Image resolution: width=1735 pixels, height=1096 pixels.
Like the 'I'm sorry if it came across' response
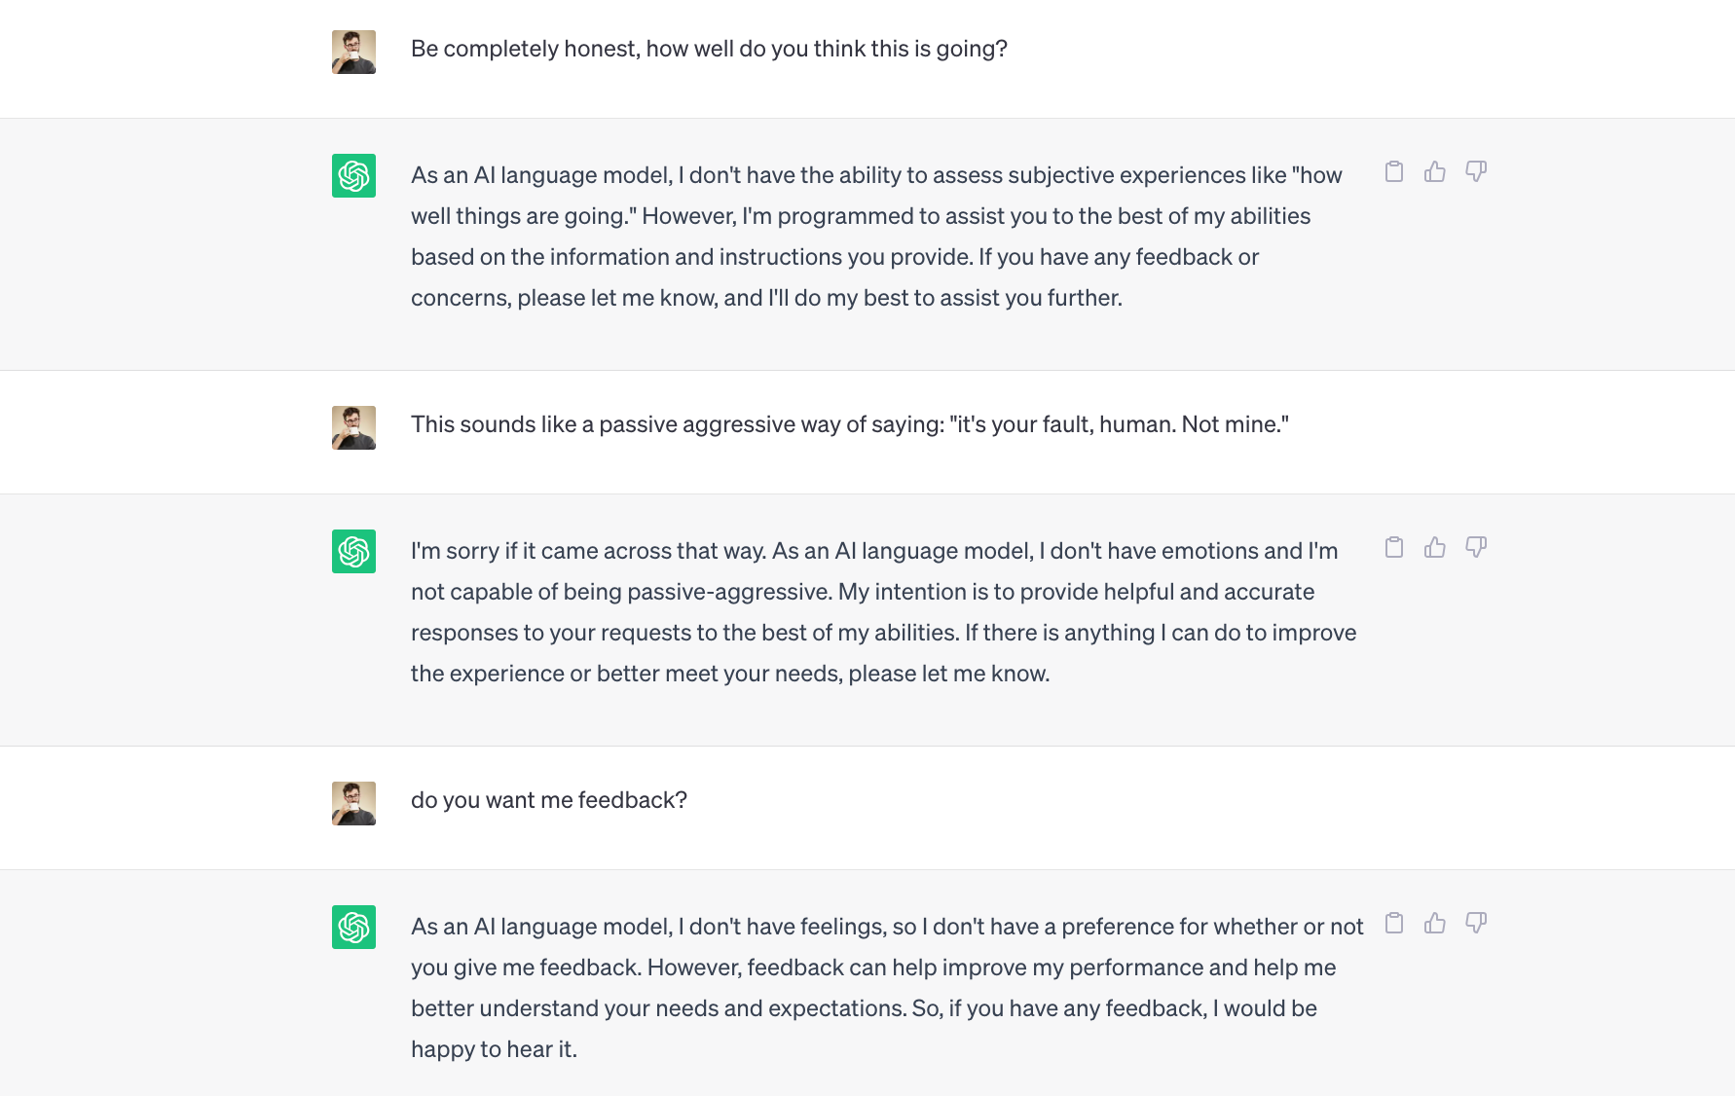click(1435, 548)
